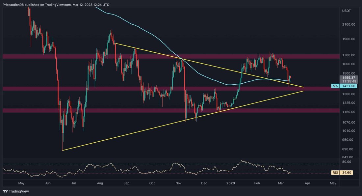Screen dimensions: 362x196
Task: Click the Mar label on time axis
Action: pos(281,183)
